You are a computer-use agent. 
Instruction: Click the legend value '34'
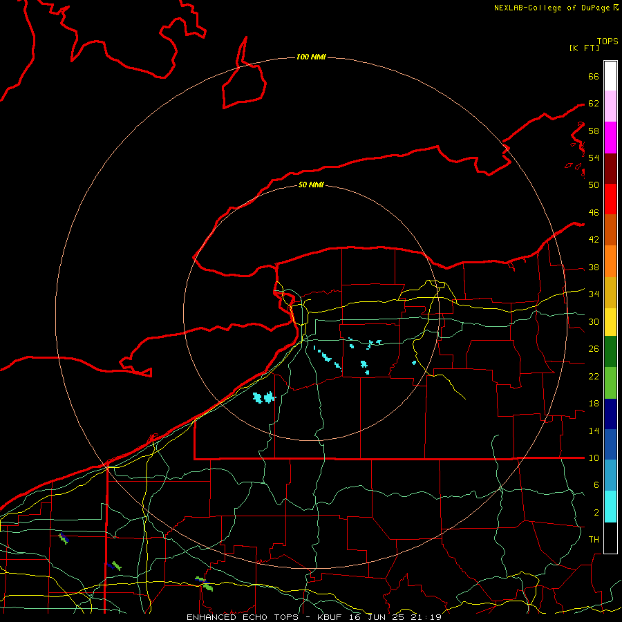click(x=594, y=294)
